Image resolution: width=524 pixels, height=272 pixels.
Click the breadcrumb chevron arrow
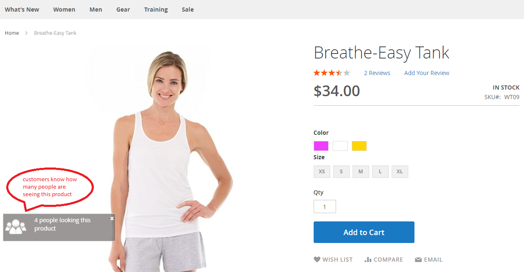click(26, 33)
